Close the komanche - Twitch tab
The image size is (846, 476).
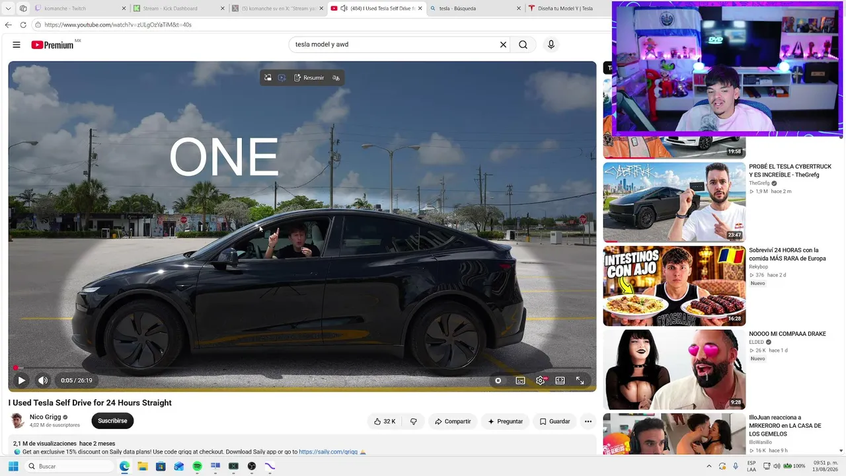click(124, 9)
